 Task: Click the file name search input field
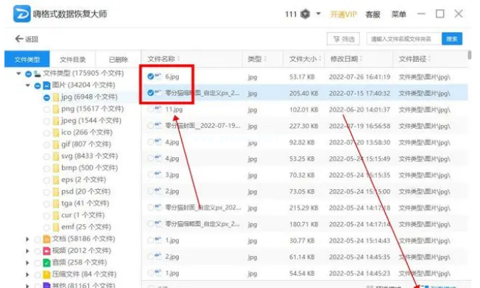(x=402, y=39)
